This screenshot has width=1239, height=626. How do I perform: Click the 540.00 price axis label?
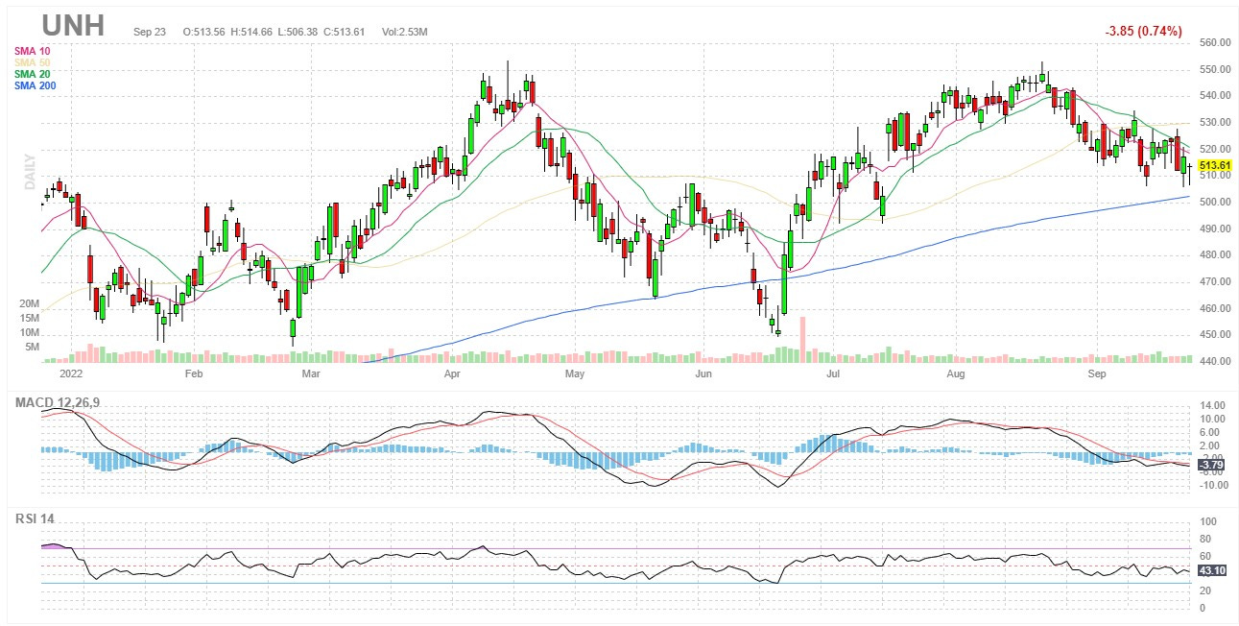point(1214,96)
